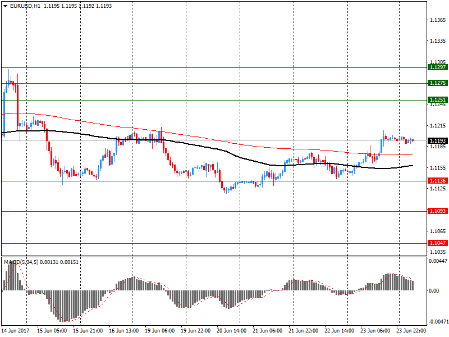Select the green 1.1251 resistance level label
The height and width of the screenshot is (337, 449).
click(438, 100)
